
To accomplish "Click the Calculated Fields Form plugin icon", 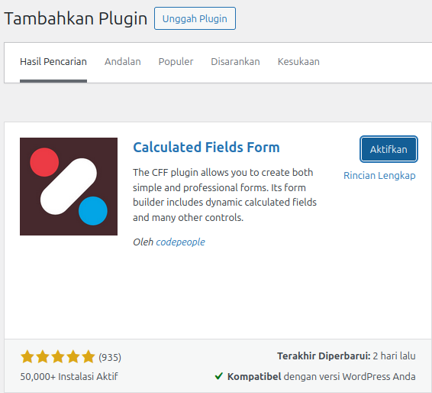I will (69, 187).
